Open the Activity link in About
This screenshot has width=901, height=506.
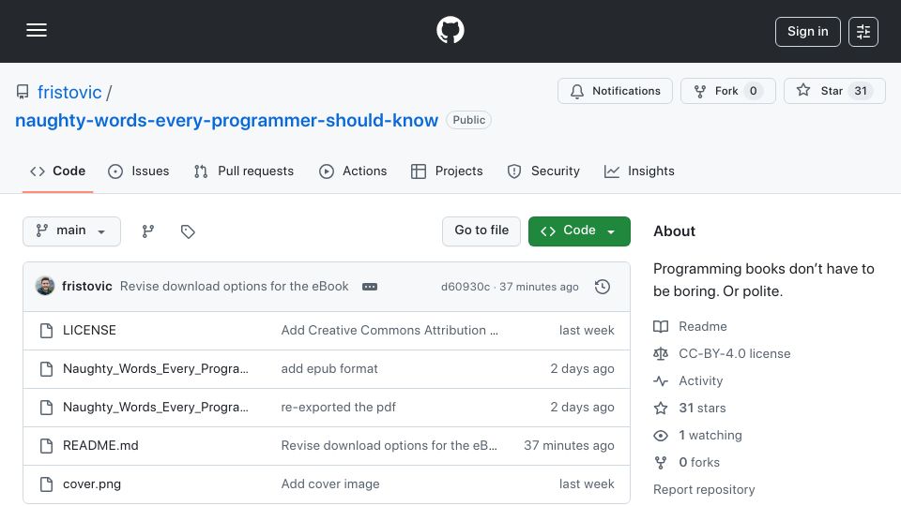[700, 381]
